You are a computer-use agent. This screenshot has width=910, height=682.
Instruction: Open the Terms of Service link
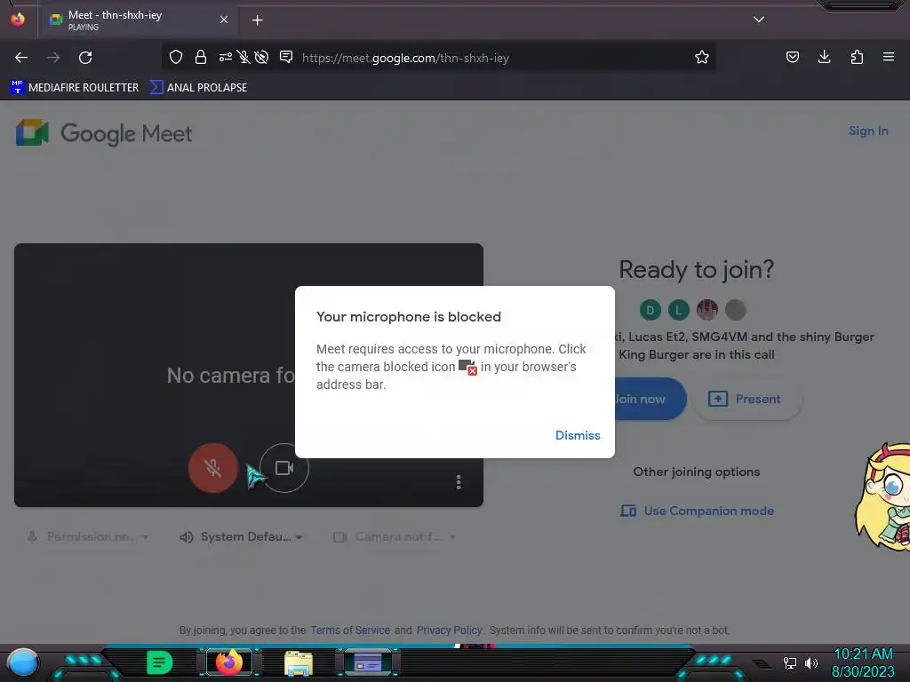350,630
